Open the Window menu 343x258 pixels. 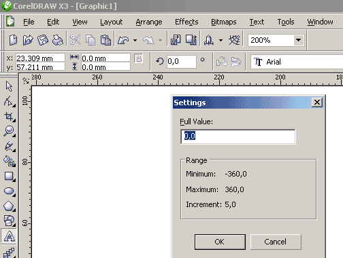click(x=320, y=22)
